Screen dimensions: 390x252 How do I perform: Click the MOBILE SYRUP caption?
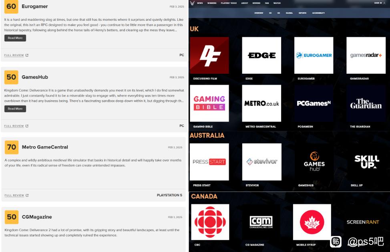(306, 245)
